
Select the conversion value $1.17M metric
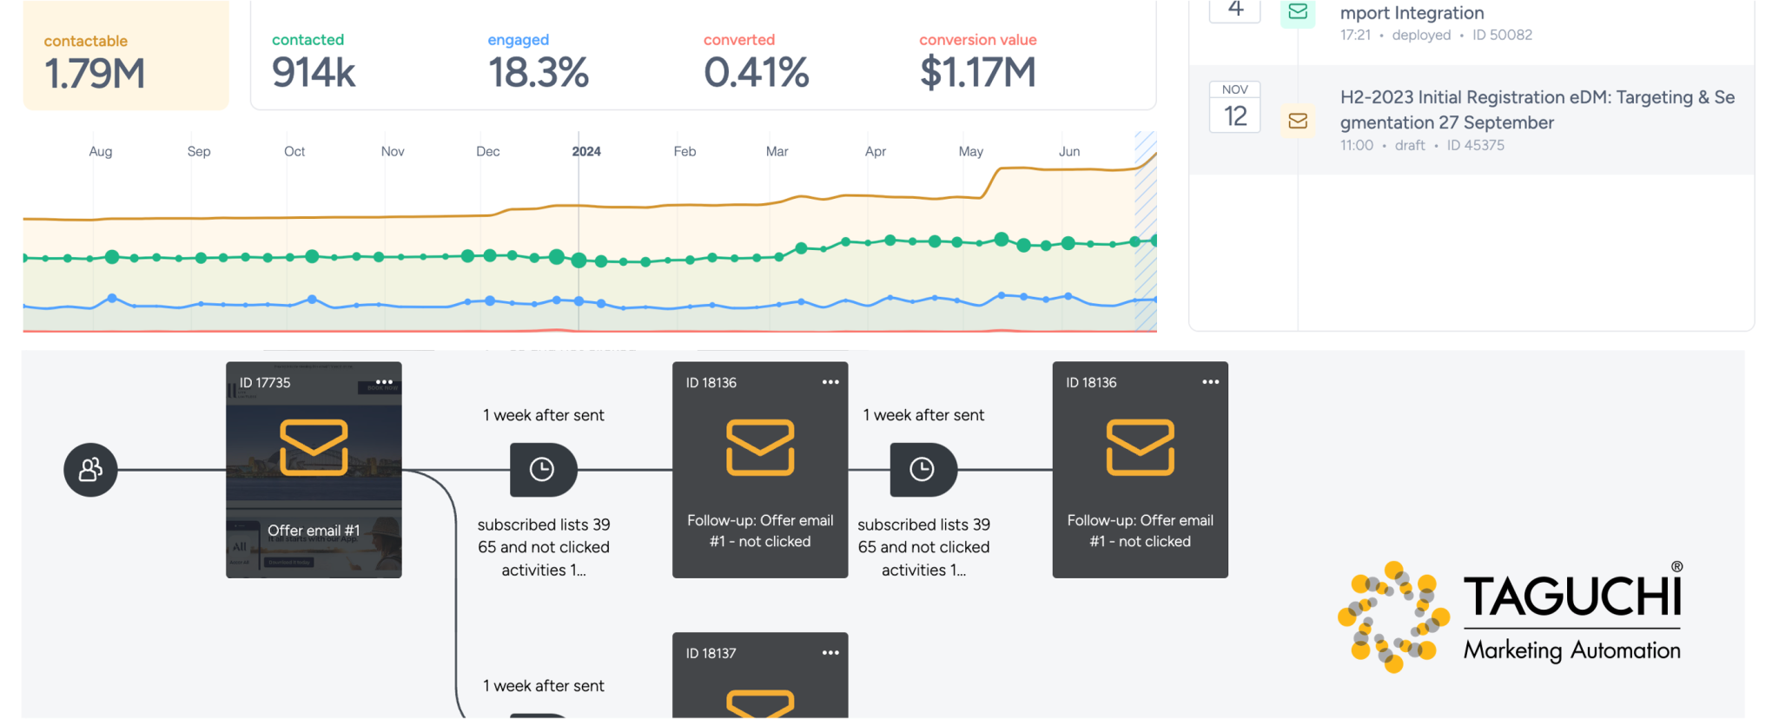click(x=978, y=62)
